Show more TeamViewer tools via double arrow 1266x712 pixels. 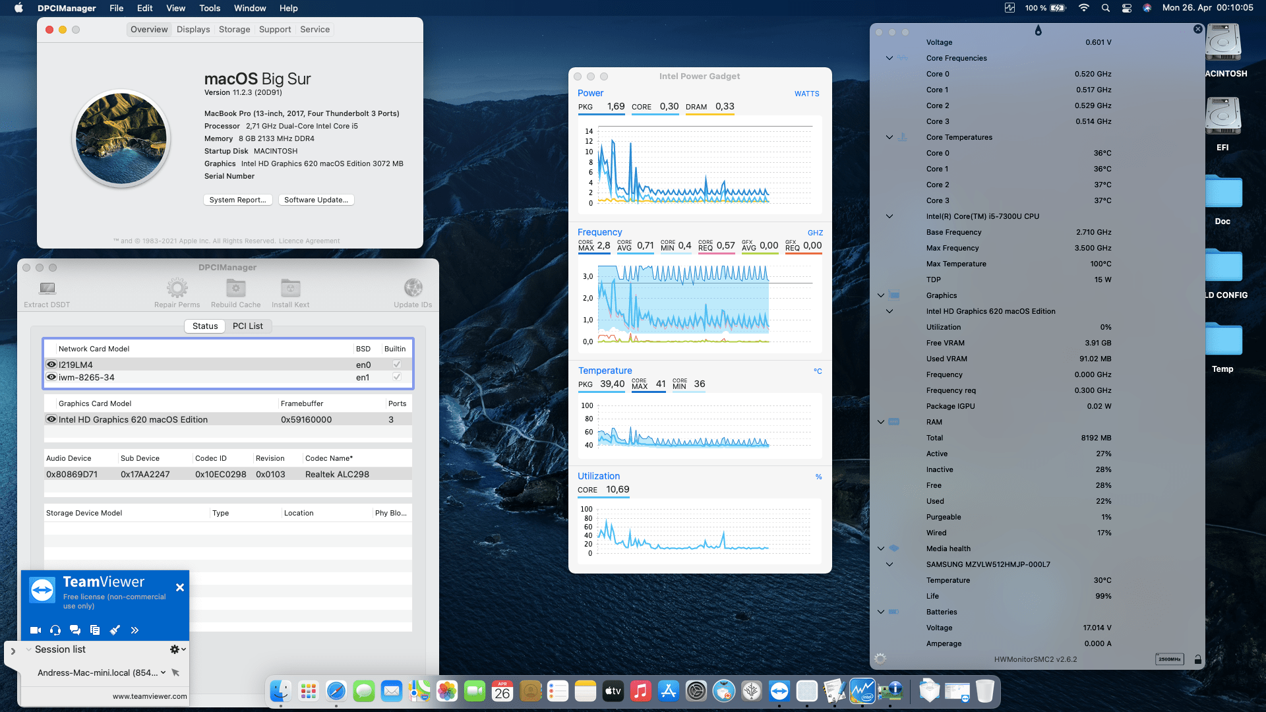click(x=135, y=630)
